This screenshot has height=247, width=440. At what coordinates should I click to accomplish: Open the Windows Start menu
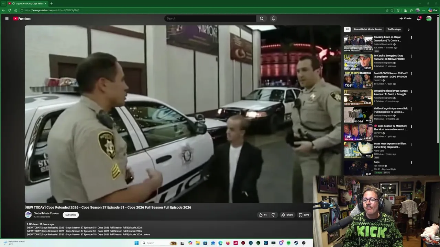(136, 243)
